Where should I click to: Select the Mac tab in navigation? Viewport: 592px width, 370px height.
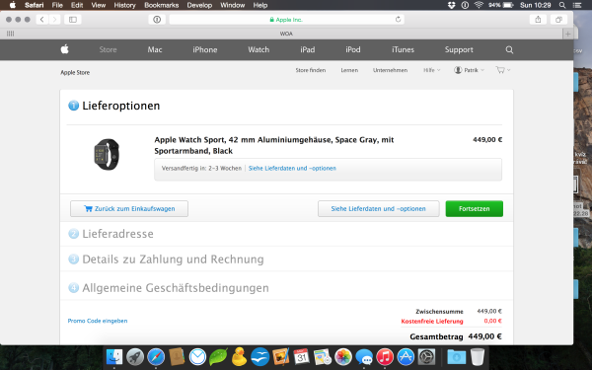tap(155, 50)
